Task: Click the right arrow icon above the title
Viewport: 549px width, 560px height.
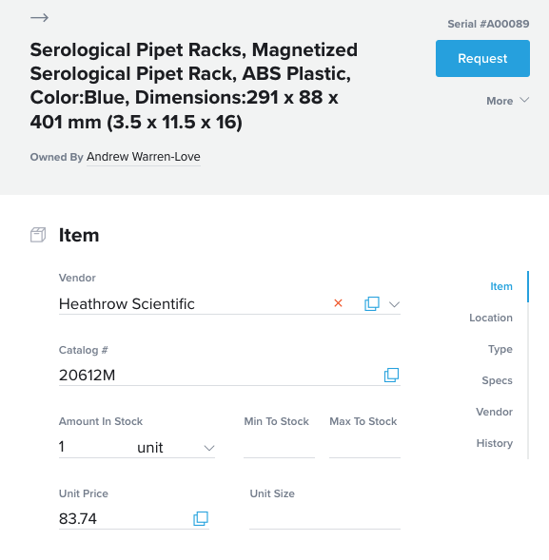Action: 39,17
